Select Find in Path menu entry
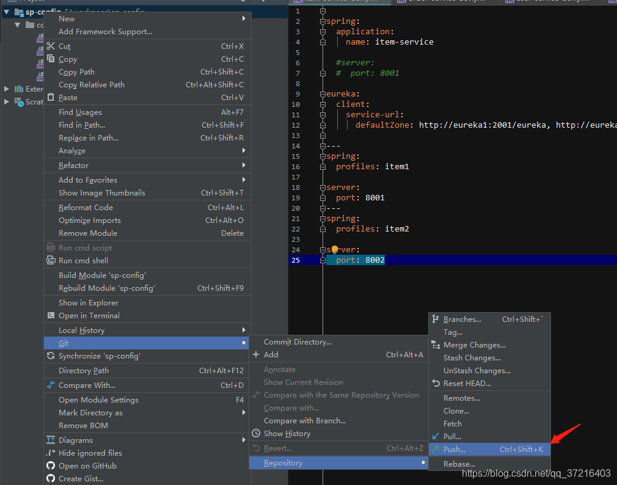The height and width of the screenshot is (485, 617). 147,125
